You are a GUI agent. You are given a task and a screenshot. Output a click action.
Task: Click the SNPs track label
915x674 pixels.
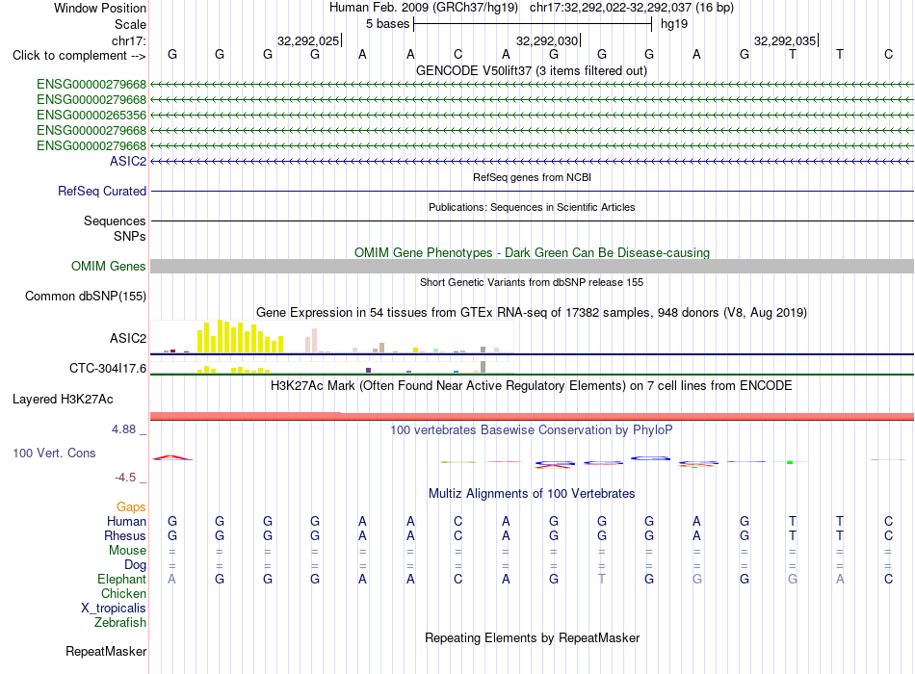[x=130, y=236]
